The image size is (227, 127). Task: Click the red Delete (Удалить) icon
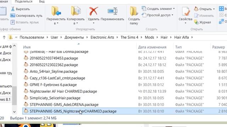click(x=94, y=11)
